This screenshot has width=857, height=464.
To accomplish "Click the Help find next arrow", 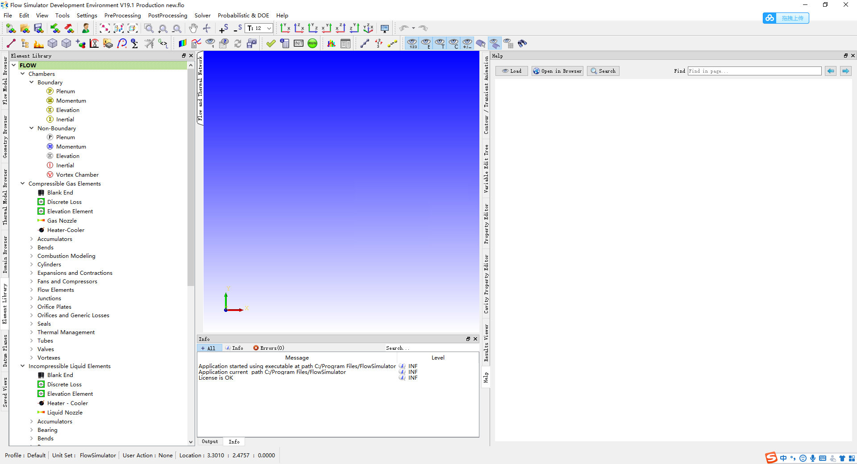I will pyautogui.click(x=846, y=71).
